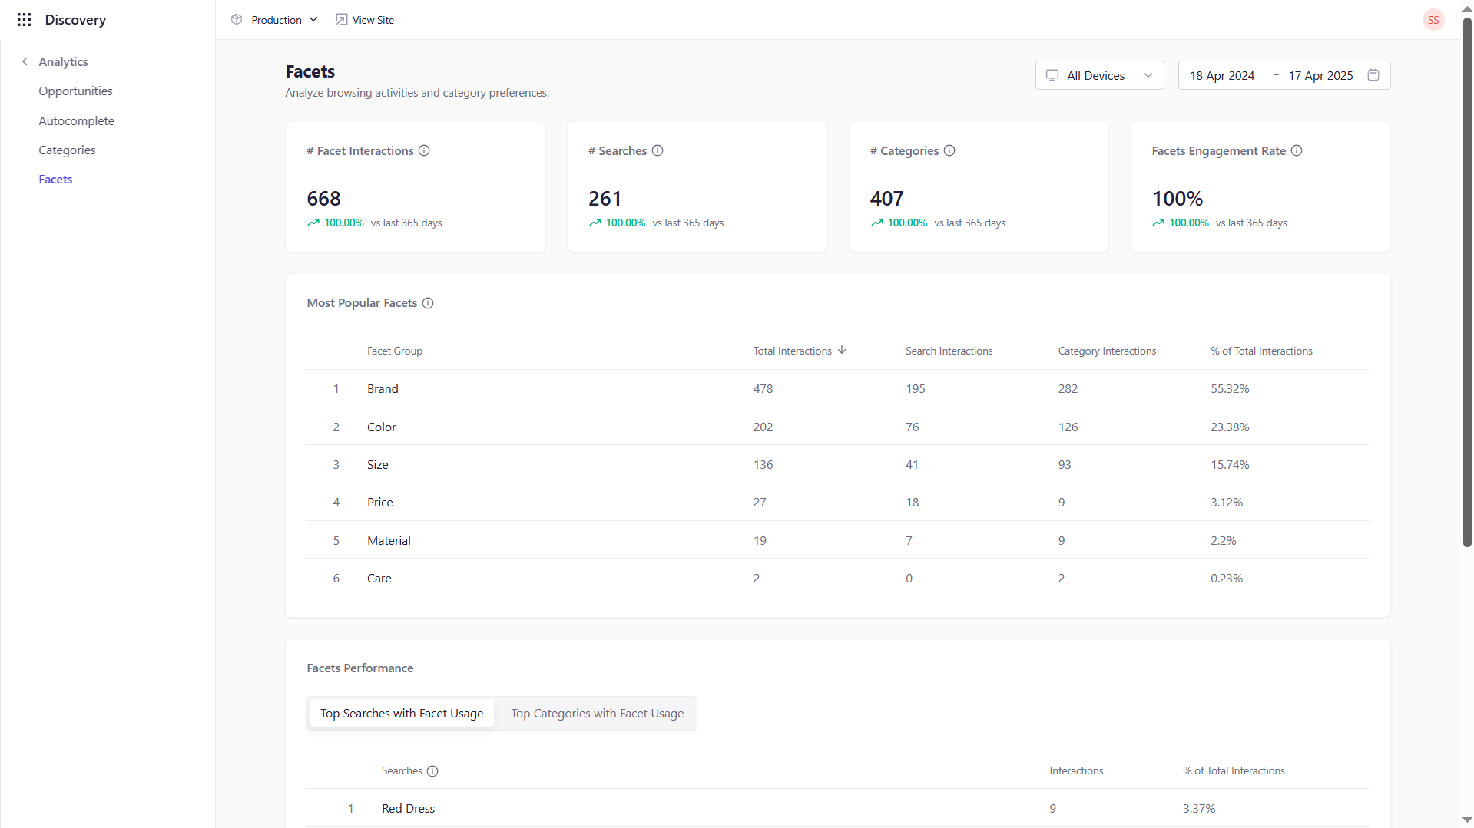
Task: Click the scrollbar down arrow
Action: (1467, 820)
